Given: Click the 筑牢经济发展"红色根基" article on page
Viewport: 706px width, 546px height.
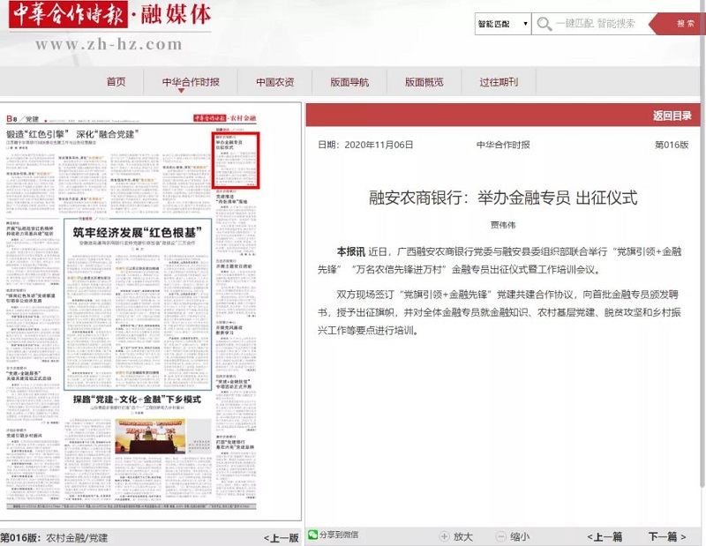Looking at the screenshot, I should pos(137,232).
